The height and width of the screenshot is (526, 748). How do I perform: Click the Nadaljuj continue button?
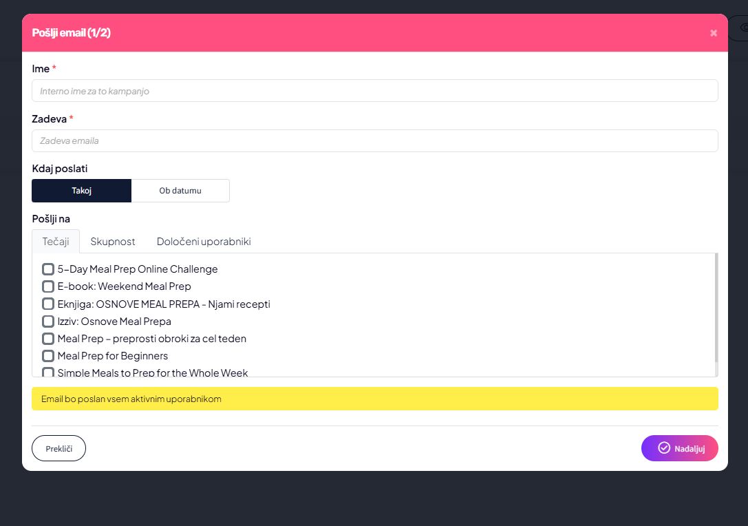pos(679,448)
